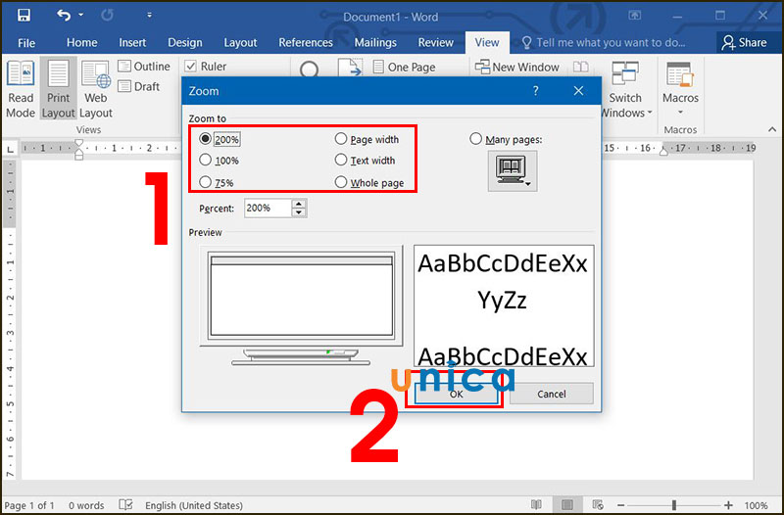784x515 pixels.
Task: Open the File tab
Action: pos(26,43)
